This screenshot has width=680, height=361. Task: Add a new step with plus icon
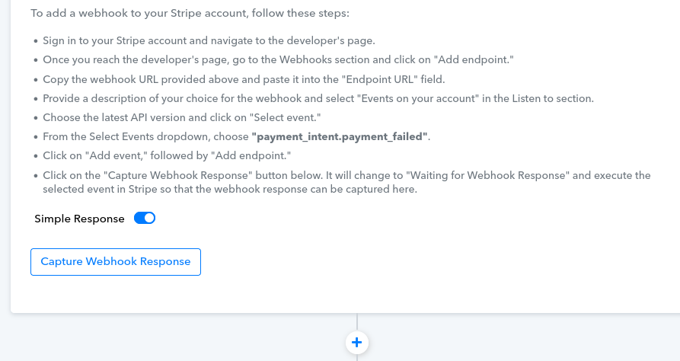357,343
